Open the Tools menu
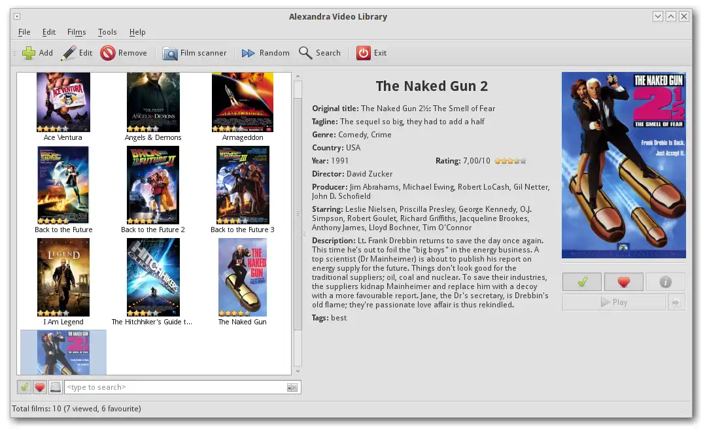705x429 pixels. coord(107,32)
